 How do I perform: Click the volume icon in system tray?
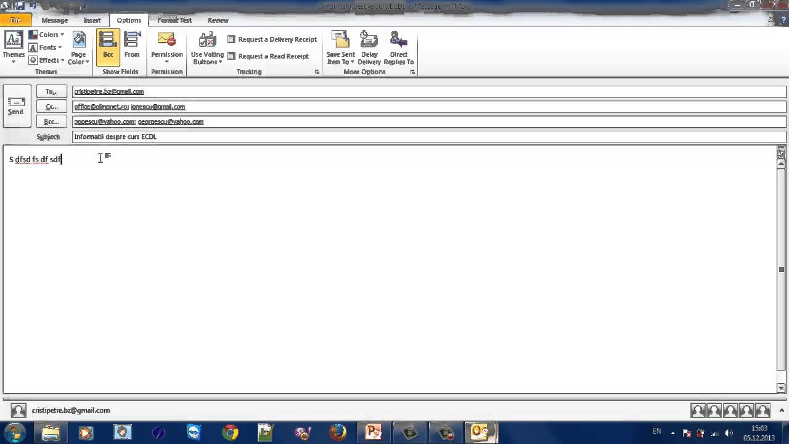pos(729,433)
